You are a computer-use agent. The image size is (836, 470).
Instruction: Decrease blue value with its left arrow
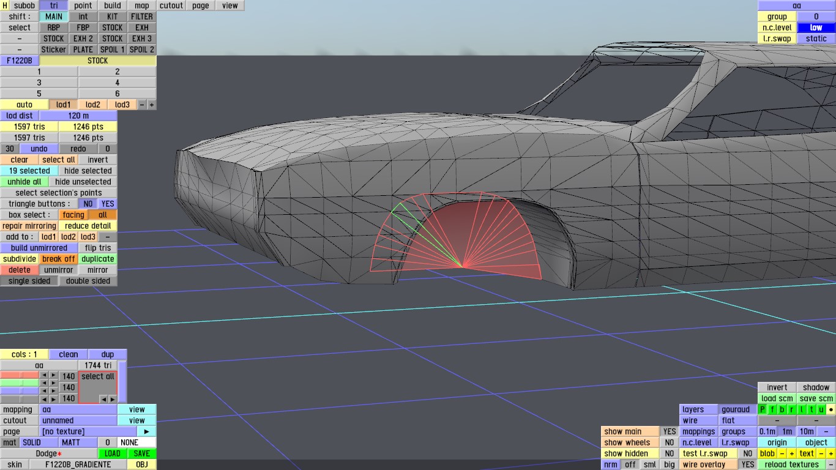pos(44,391)
